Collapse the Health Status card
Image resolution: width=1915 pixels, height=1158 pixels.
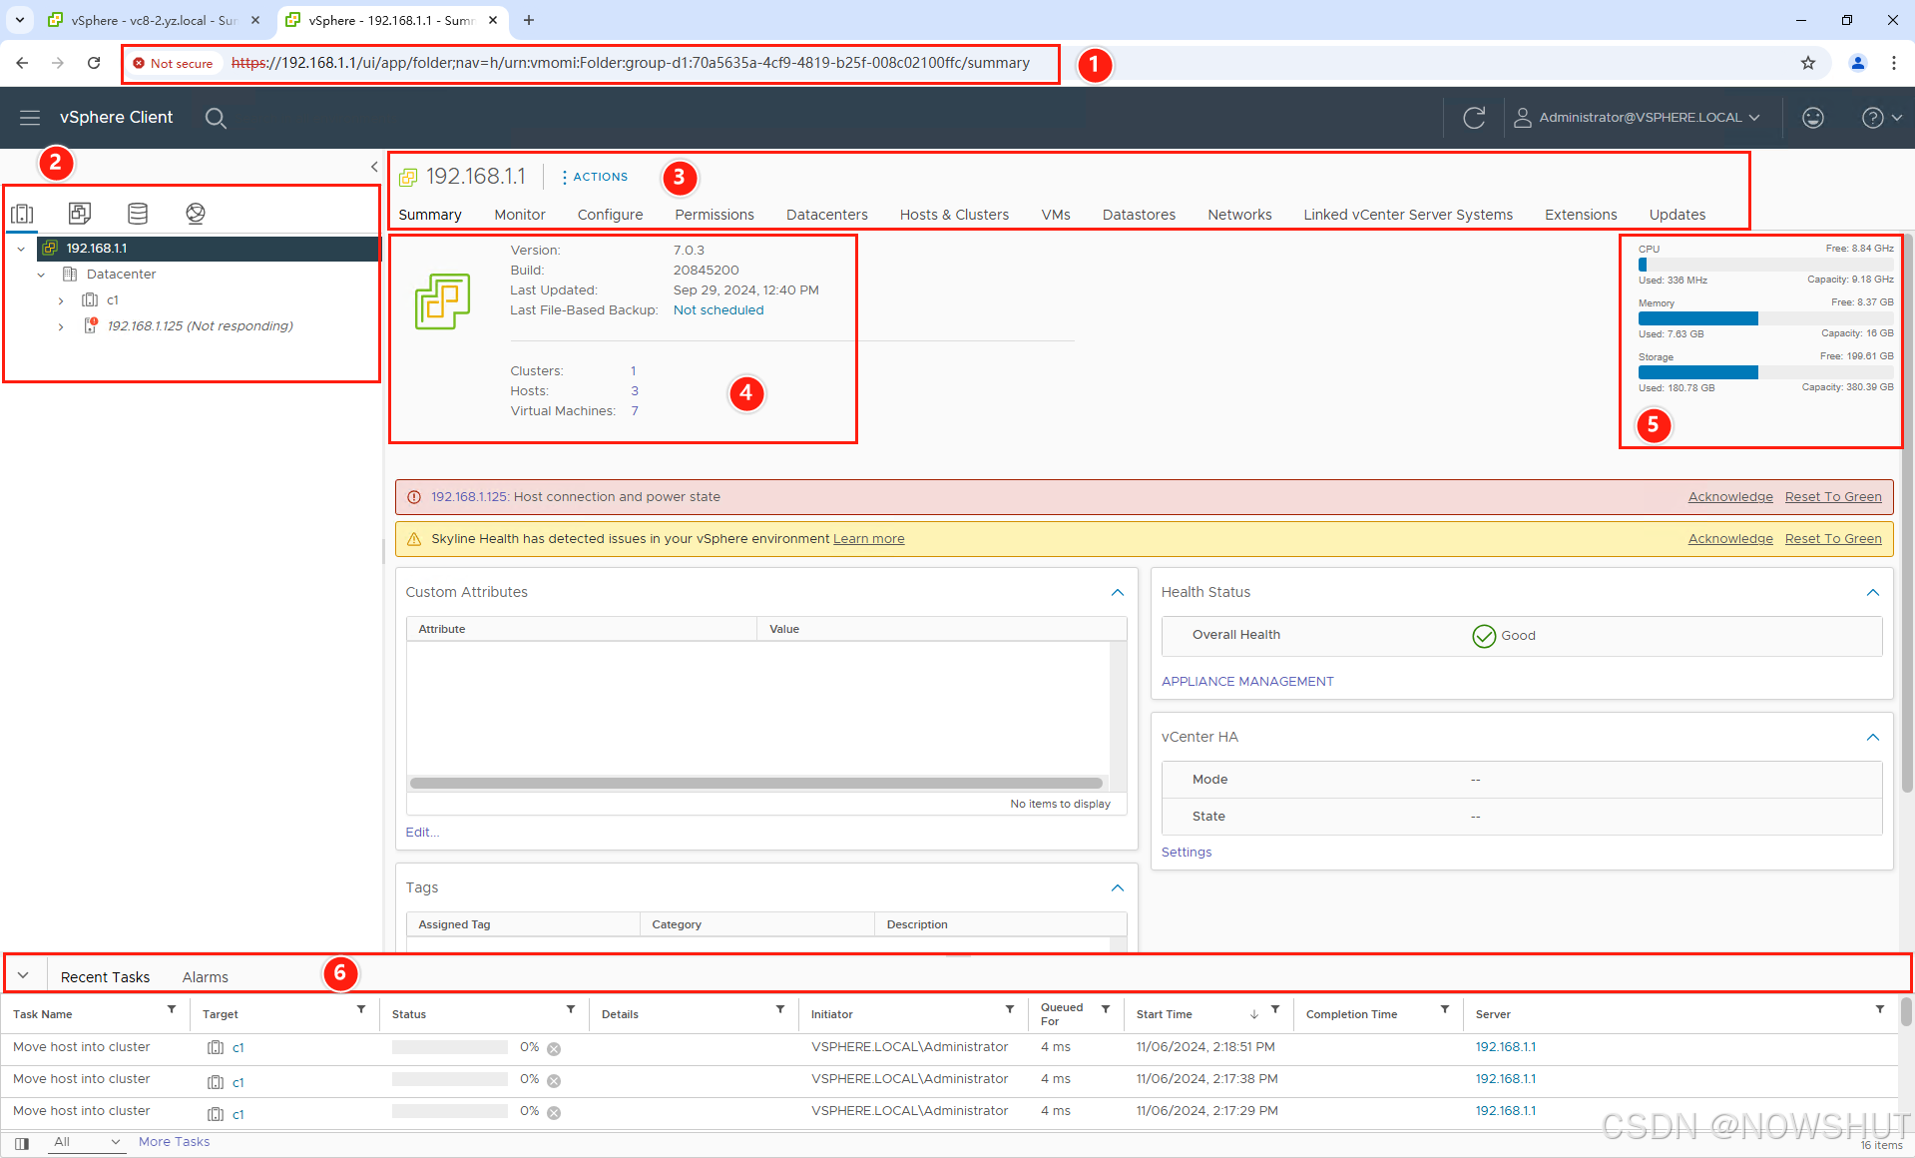pos(1873,593)
